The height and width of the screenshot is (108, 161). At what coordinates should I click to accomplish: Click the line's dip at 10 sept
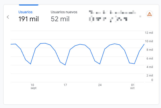[31, 64]
